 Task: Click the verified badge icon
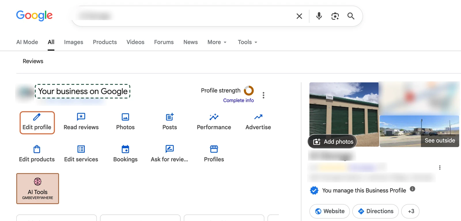point(314,190)
